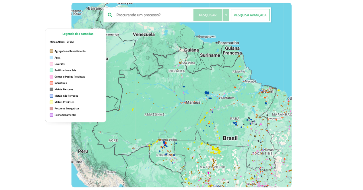Click the "Legenda das camadas" heading
The width and height of the screenshot is (363, 190).
coord(78,34)
